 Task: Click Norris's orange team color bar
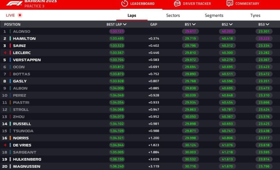pos(10,138)
